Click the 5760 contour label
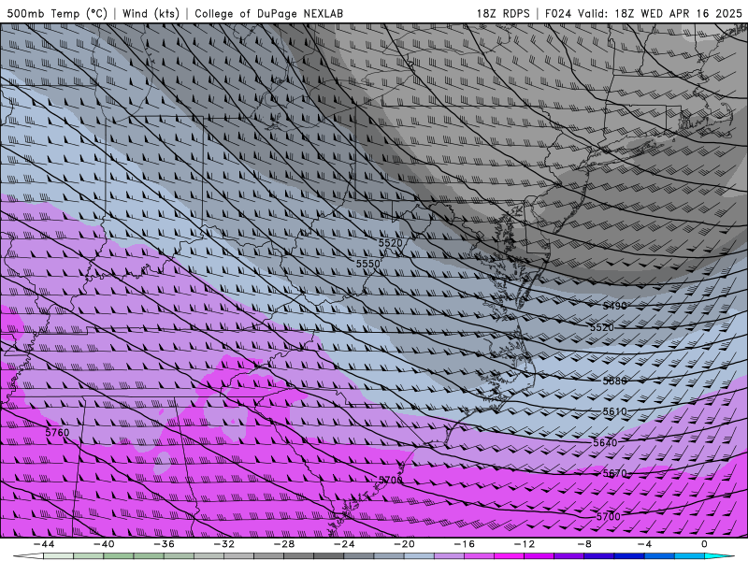The width and height of the screenshot is (748, 561). pyautogui.click(x=57, y=433)
